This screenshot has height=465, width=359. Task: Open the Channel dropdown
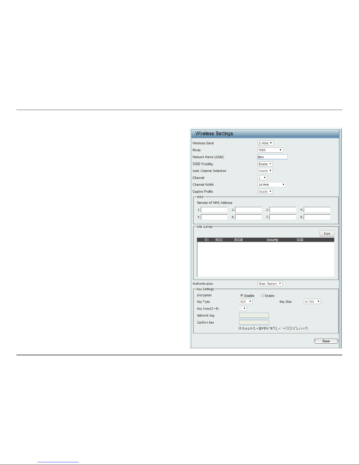pos(262,178)
